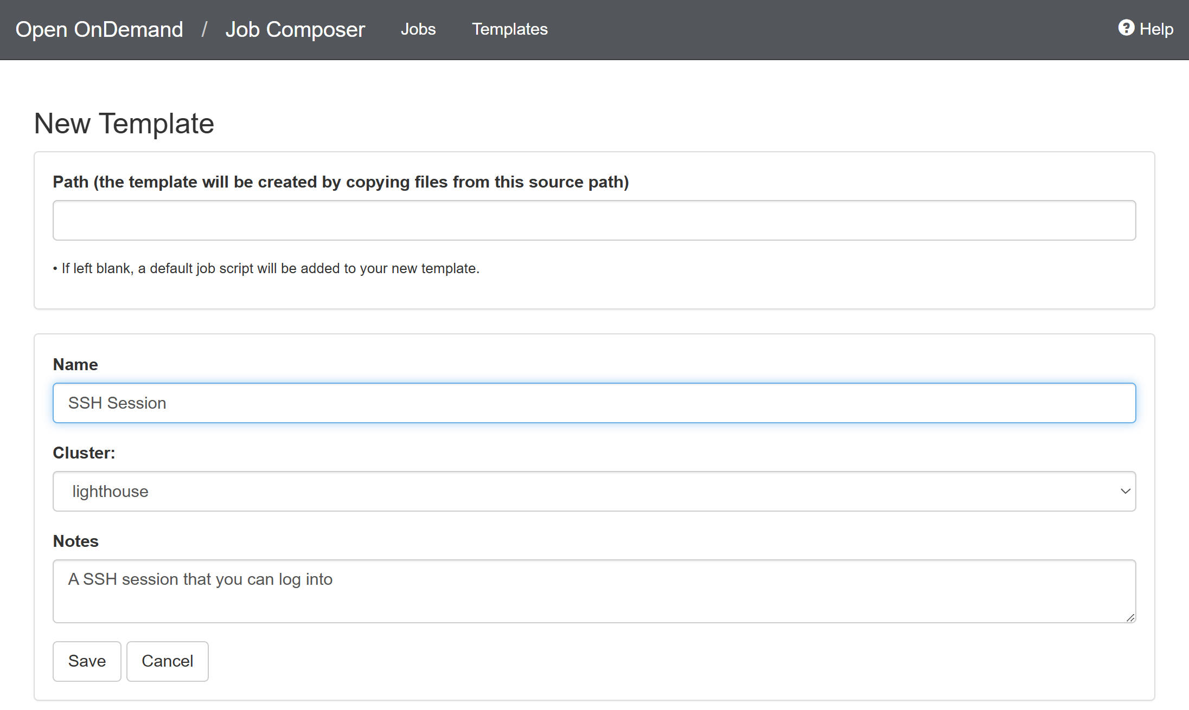Click into the Name field with SSH Session
The image size is (1189, 710).
pyautogui.click(x=594, y=403)
